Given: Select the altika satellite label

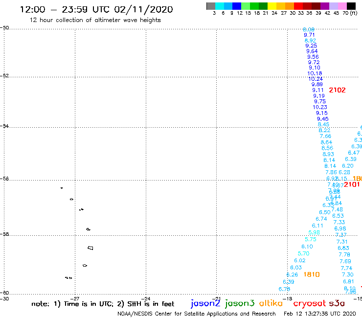Looking at the screenshot, I should [271, 303].
